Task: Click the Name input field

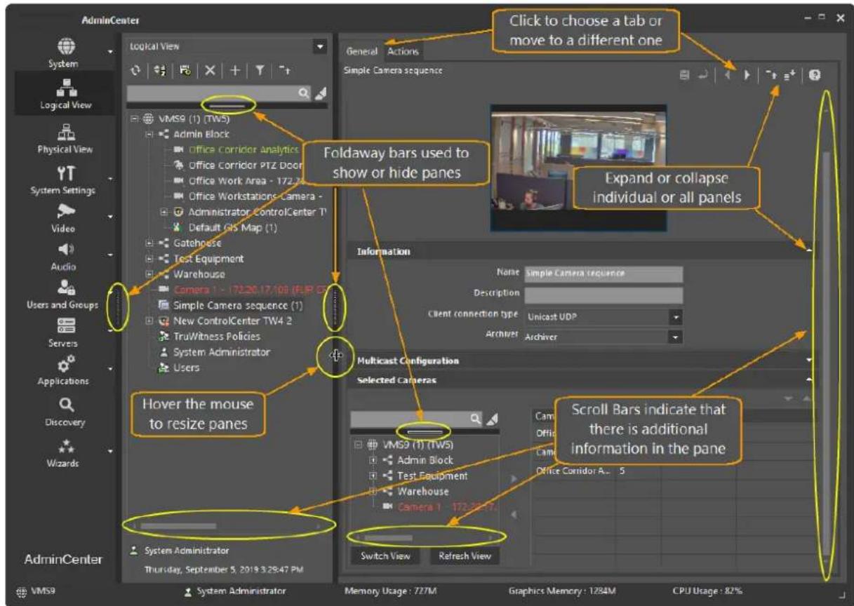Action: 603,273
